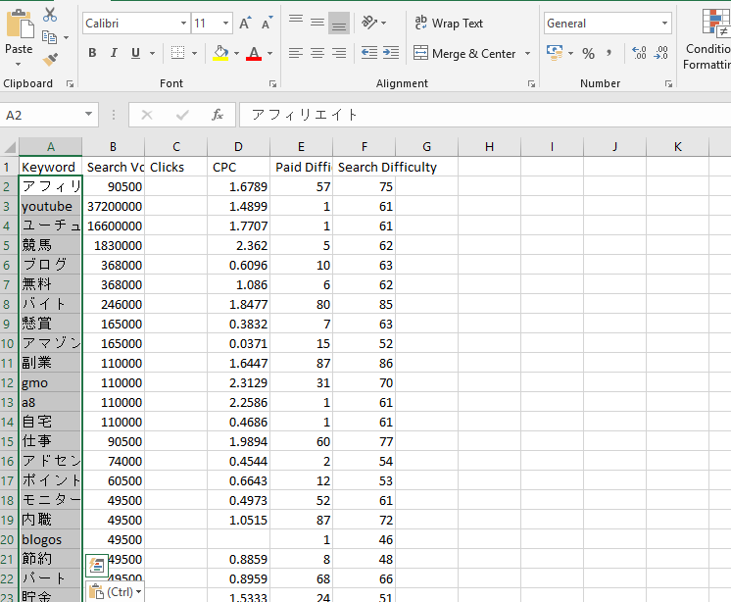The image size is (731, 602).
Task: Open the Merge & Center dropdown arrow
Action: tap(528, 54)
